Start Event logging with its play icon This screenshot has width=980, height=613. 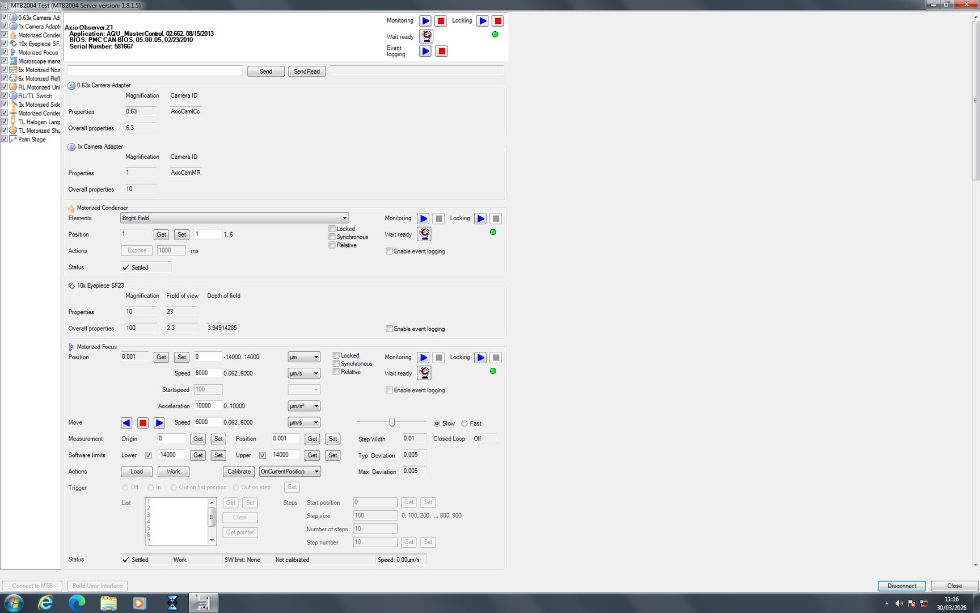tap(425, 51)
